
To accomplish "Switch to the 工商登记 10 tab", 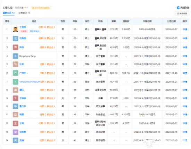I will pos(24,13).
